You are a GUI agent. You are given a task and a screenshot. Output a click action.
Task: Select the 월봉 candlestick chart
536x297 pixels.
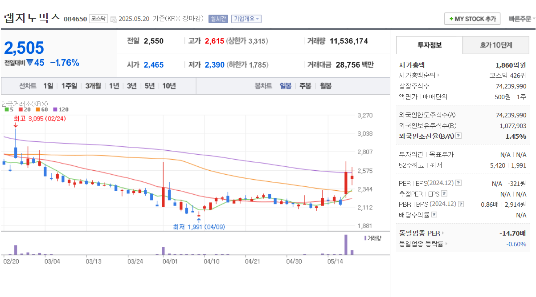click(x=326, y=86)
